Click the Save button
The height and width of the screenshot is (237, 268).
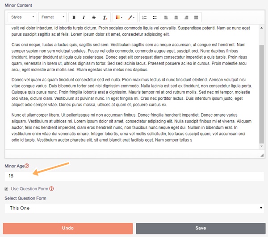pos(201,228)
